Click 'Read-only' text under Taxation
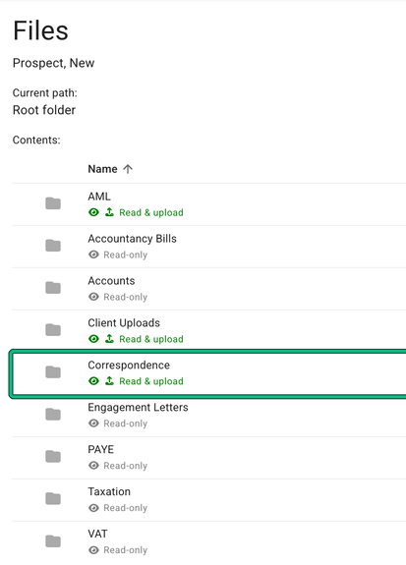Image resolution: width=406 pixels, height=565 pixels. tap(126, 508)
